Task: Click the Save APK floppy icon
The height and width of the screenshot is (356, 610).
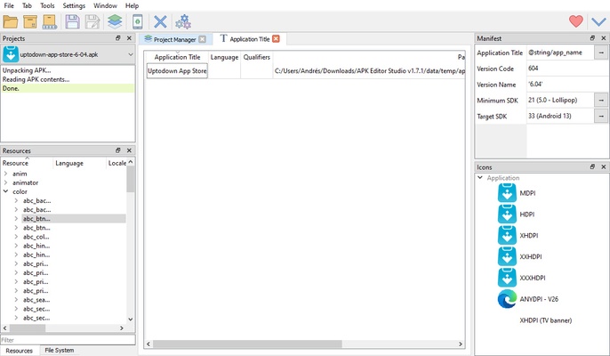Action: point(72,22)
